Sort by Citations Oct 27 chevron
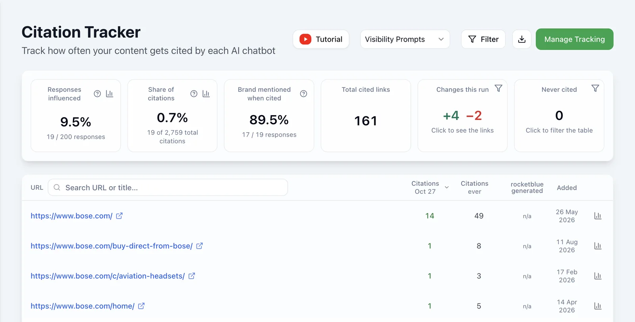 click(x=446, y=187)
